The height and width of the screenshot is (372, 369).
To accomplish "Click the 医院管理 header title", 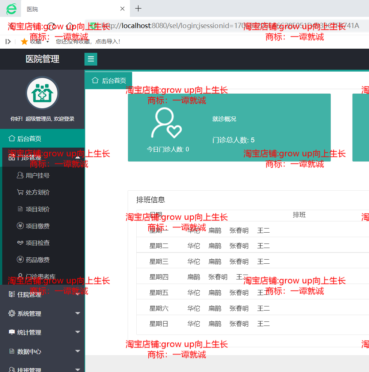I will tap(42, 59).
